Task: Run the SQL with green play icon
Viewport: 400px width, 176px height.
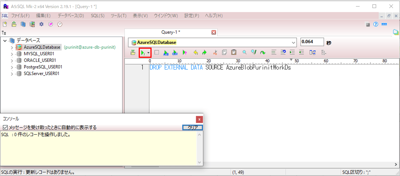Action: 143,53
